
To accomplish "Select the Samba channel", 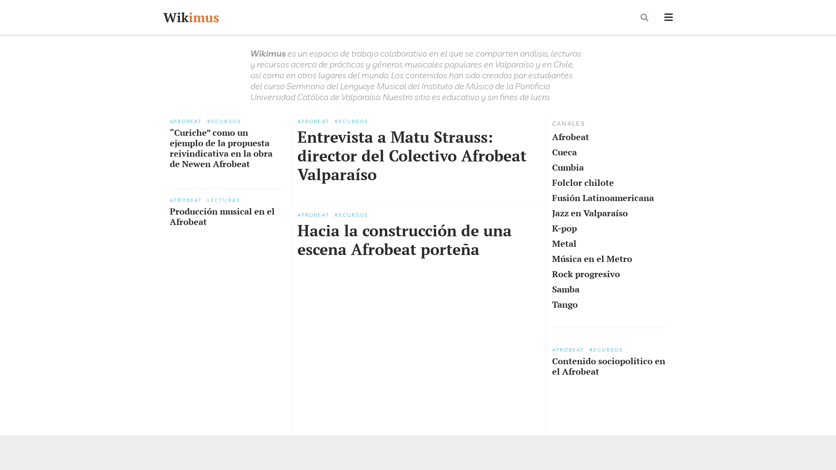I will point(566,289).
